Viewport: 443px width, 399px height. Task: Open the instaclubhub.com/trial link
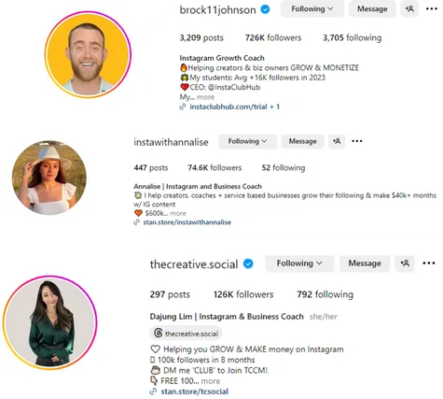pos(229,107)
